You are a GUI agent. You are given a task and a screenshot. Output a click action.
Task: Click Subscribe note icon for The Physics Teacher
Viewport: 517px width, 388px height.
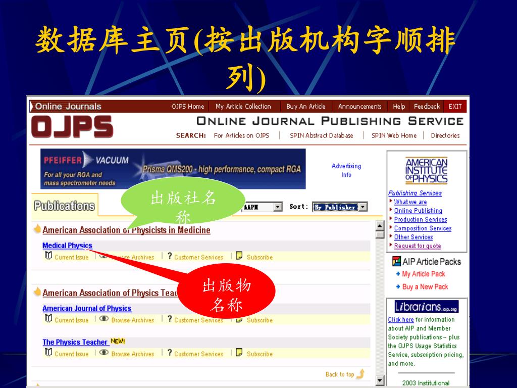pos(239,352)
